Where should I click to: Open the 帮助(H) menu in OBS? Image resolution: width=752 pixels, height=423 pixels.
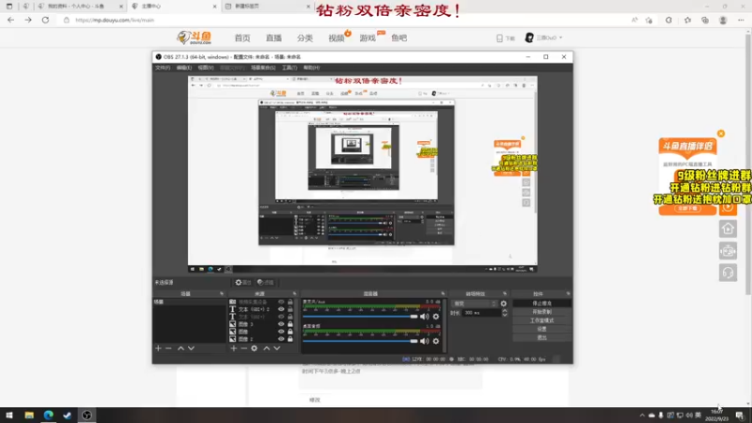[x=312, y=68]
